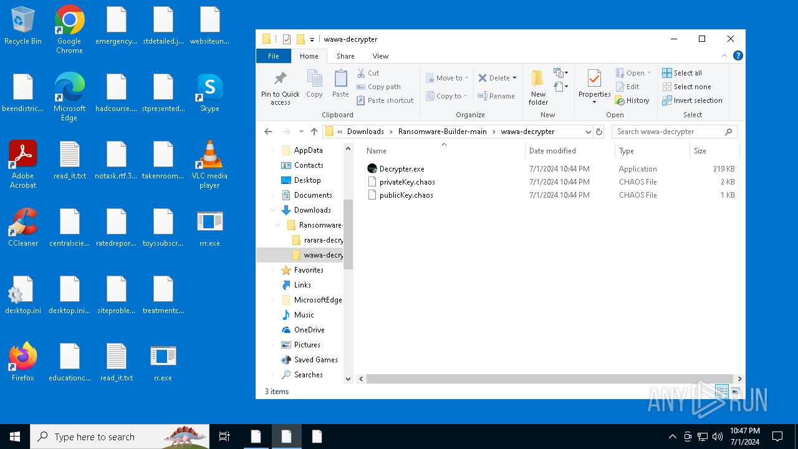Open Windows Task View

click(224, 437)
